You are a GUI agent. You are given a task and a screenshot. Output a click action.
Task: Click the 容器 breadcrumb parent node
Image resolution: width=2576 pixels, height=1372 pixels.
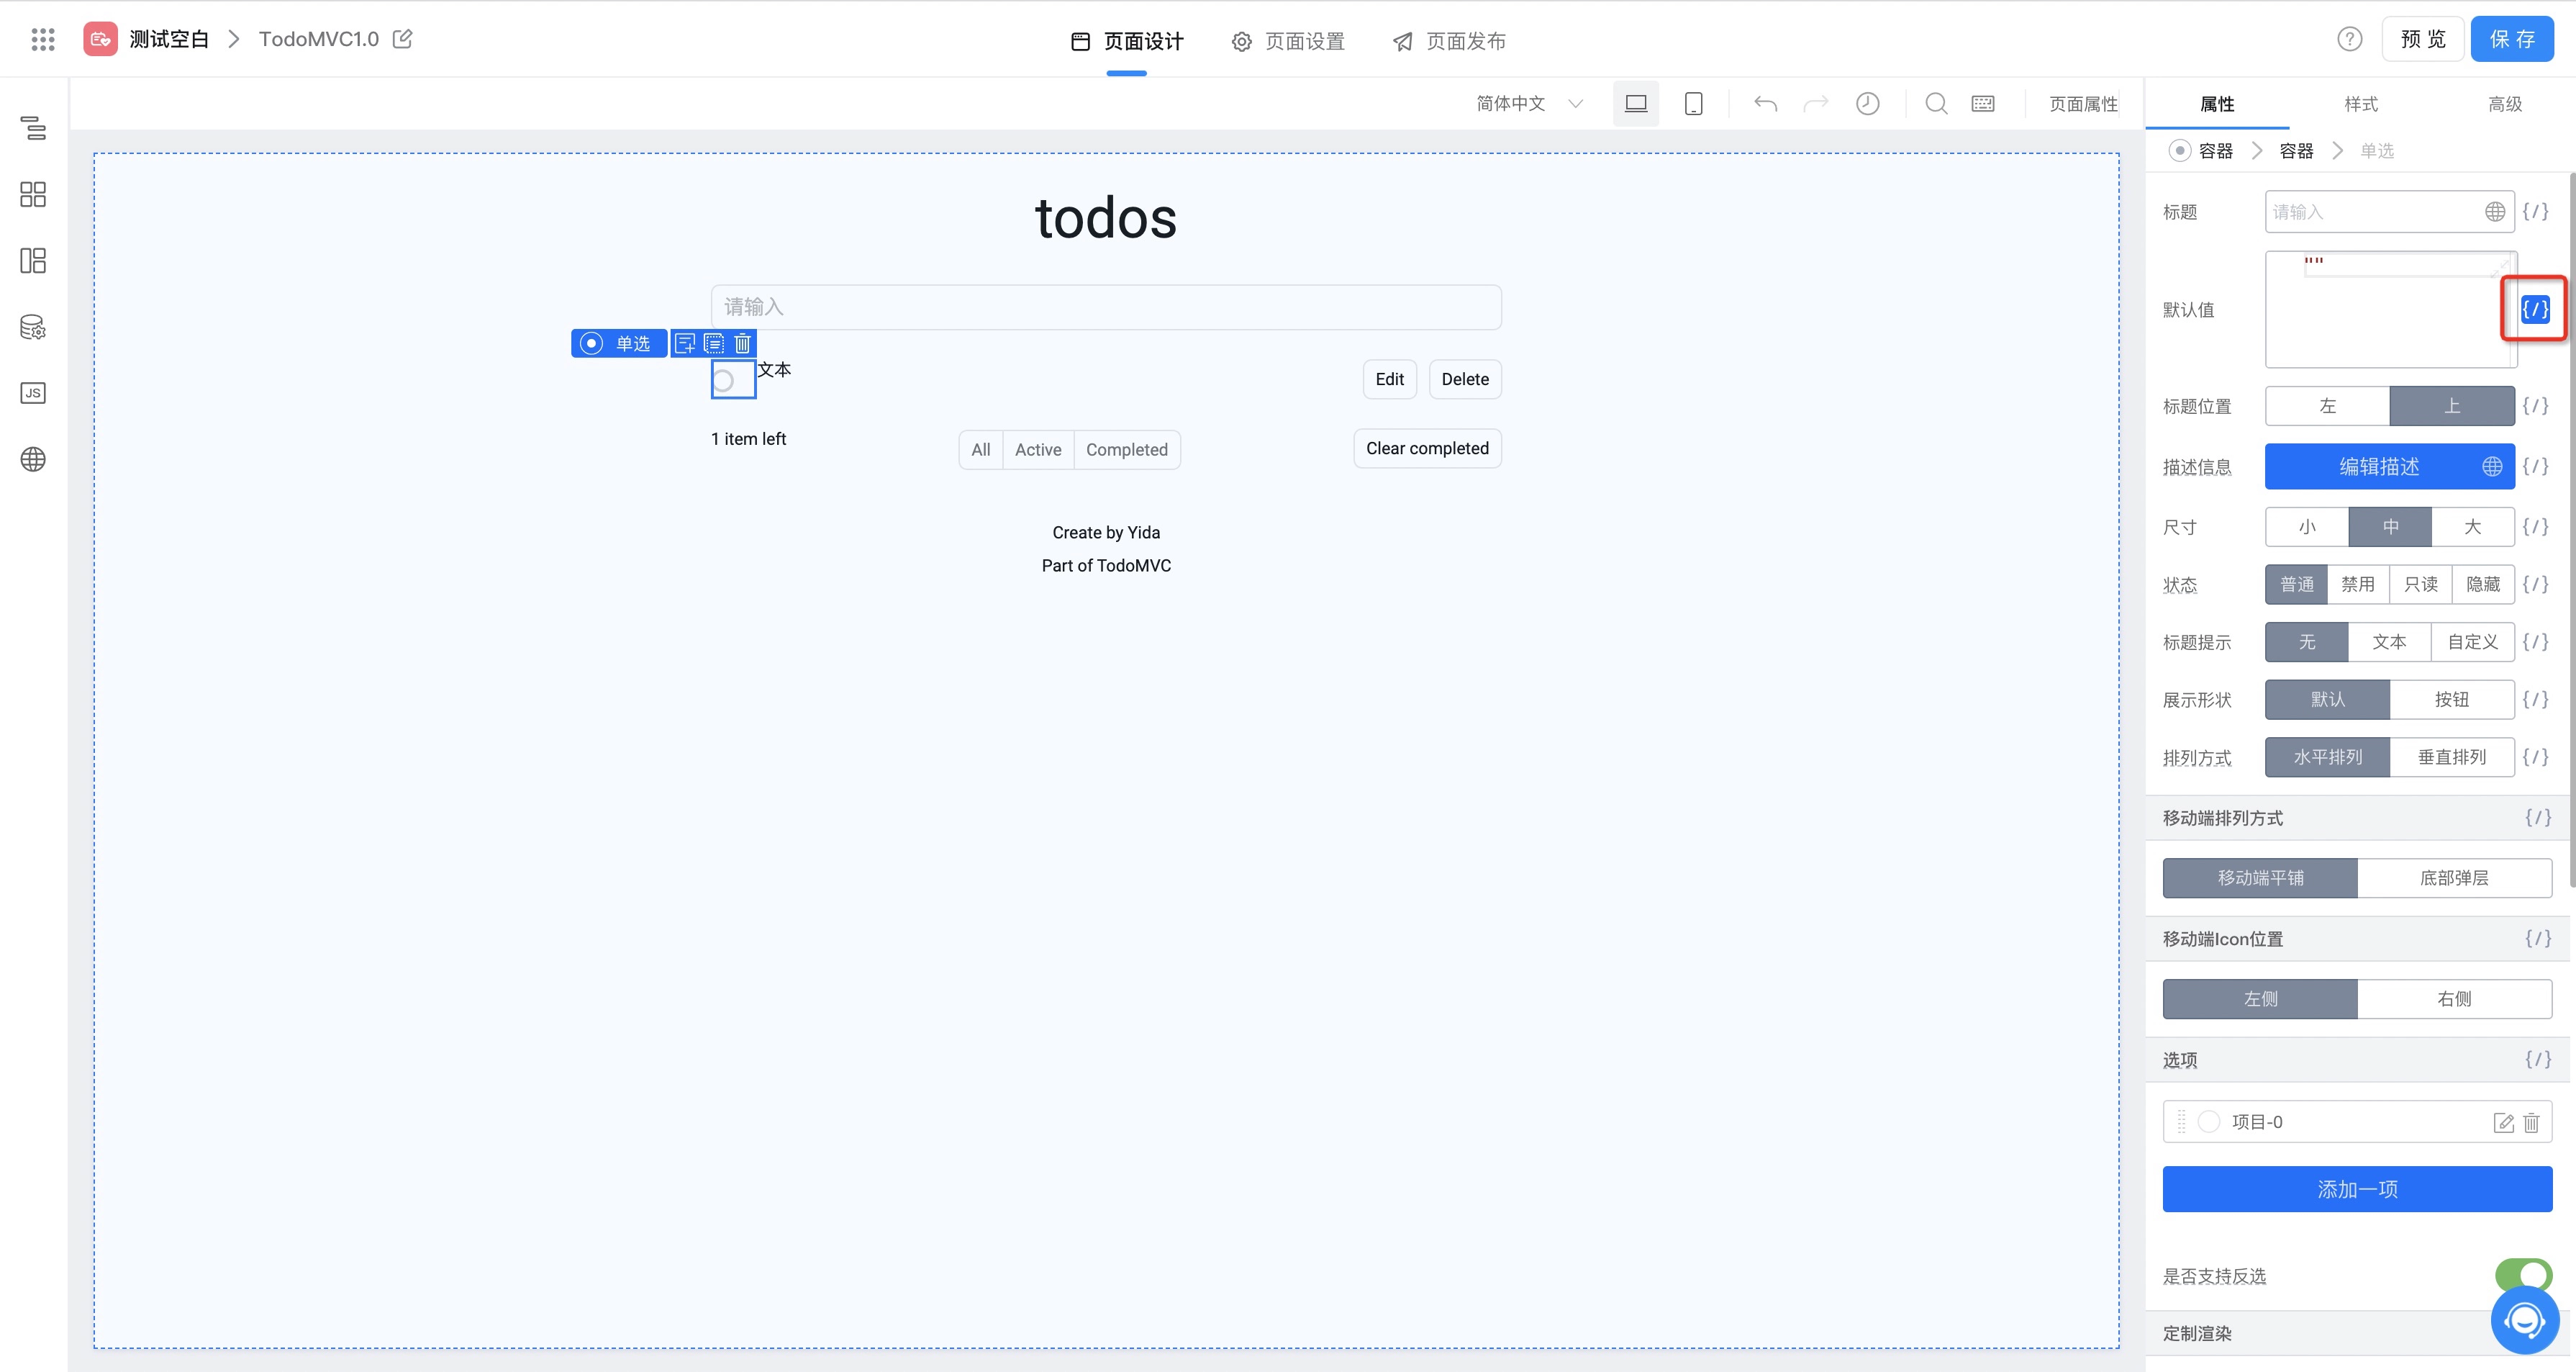coord(2296,151)
